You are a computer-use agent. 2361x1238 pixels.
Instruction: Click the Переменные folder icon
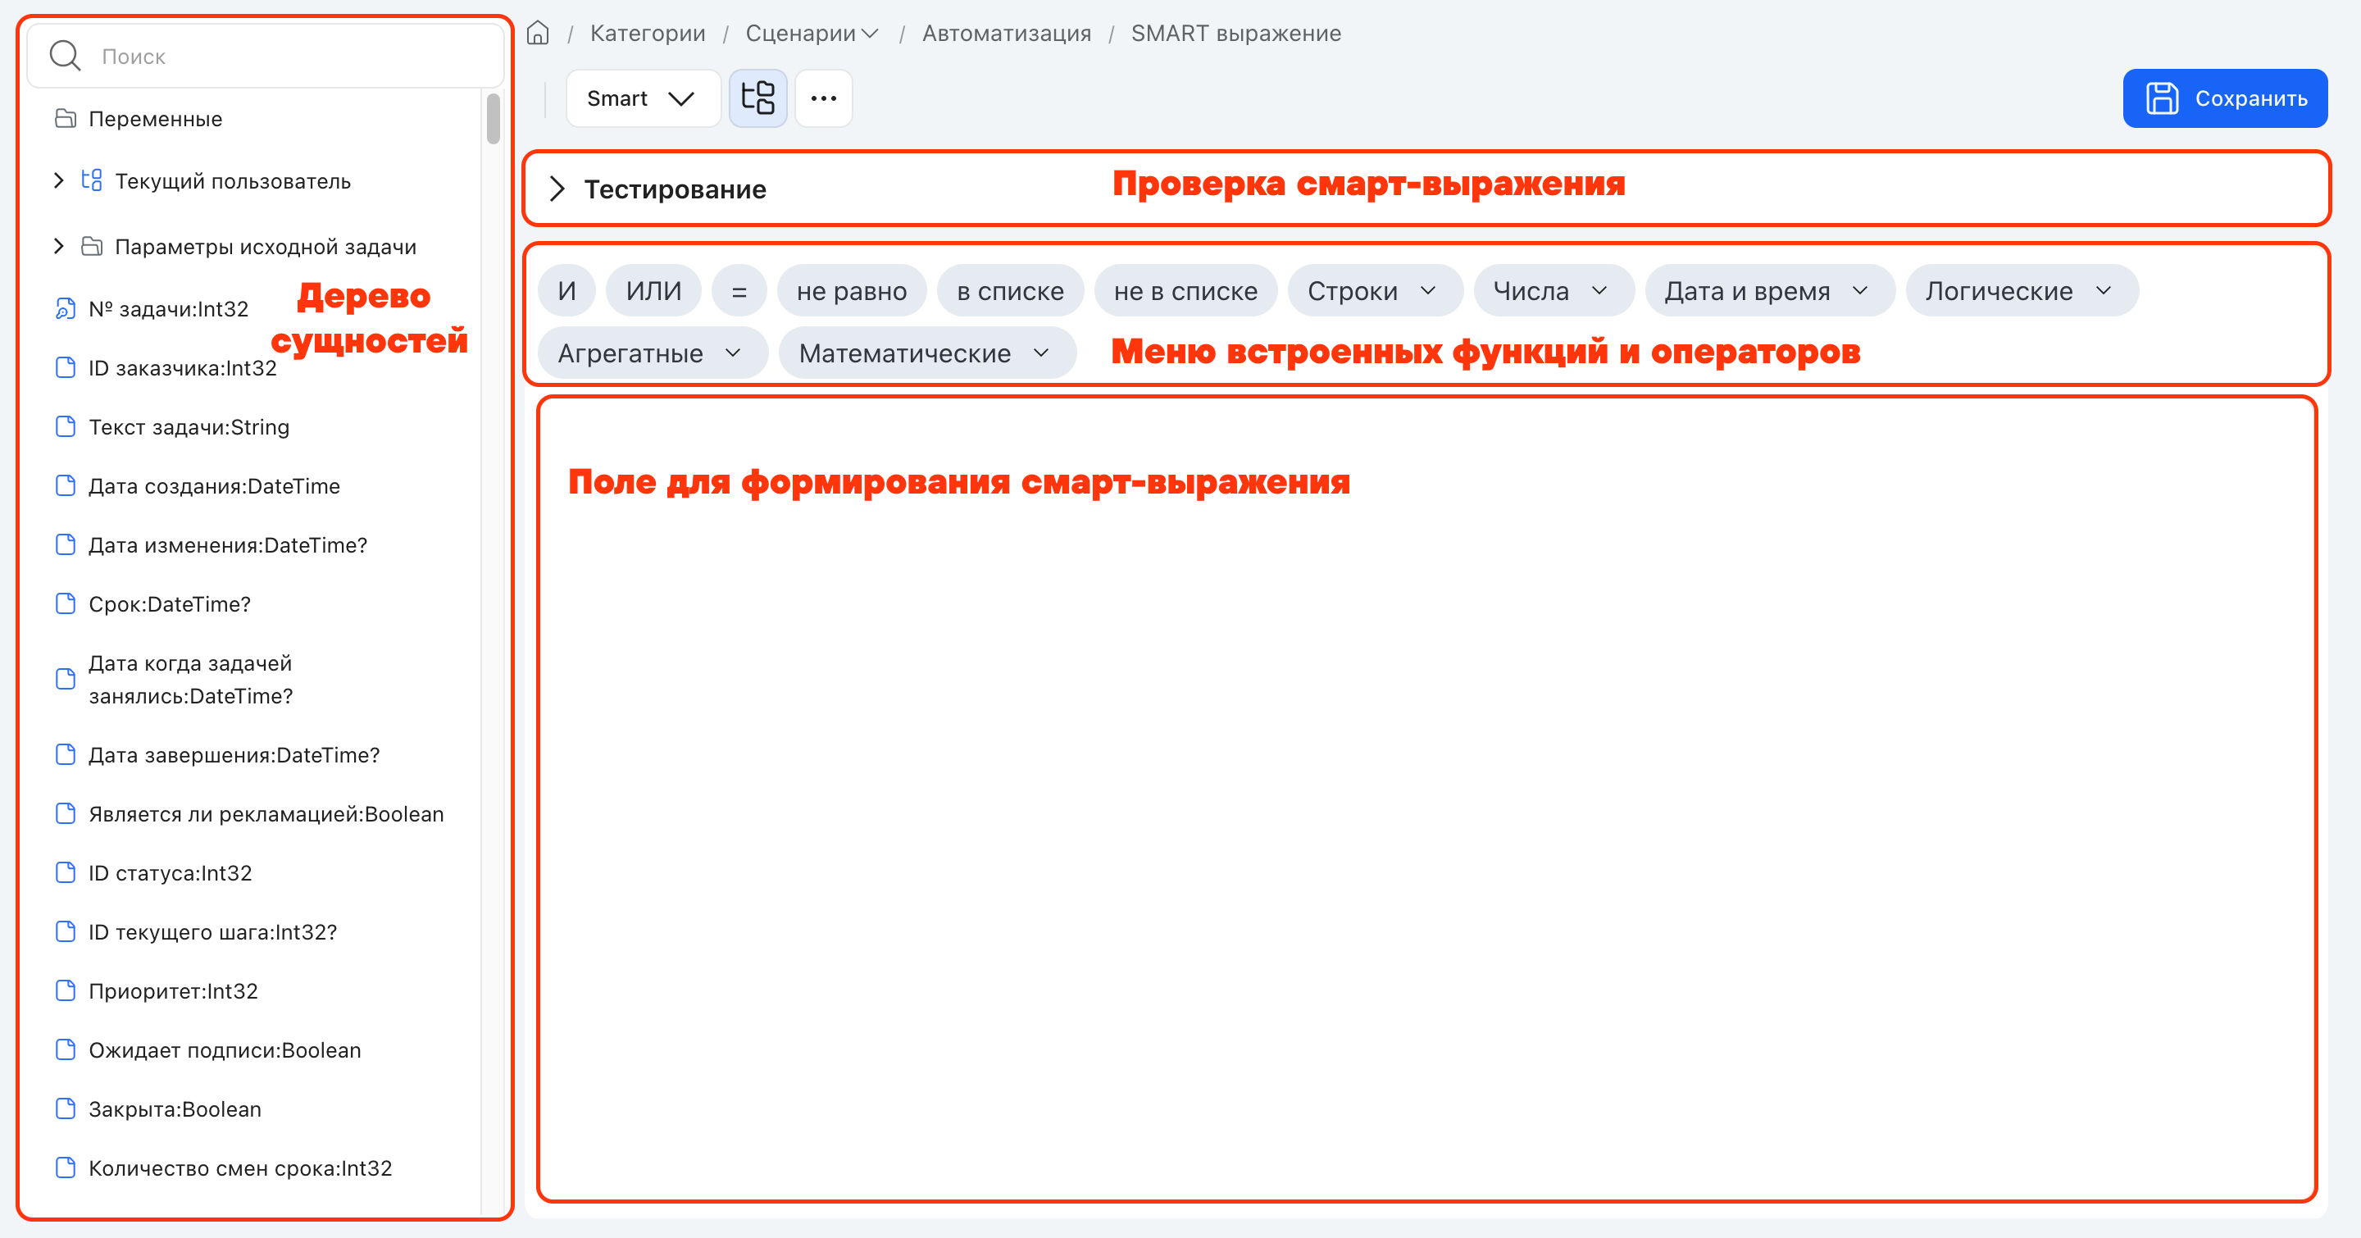click(65, 118)
